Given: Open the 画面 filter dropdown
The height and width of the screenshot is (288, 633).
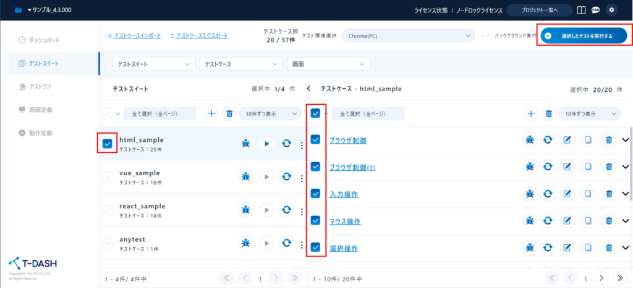Looking at the screenshot, I should (328, 64).
